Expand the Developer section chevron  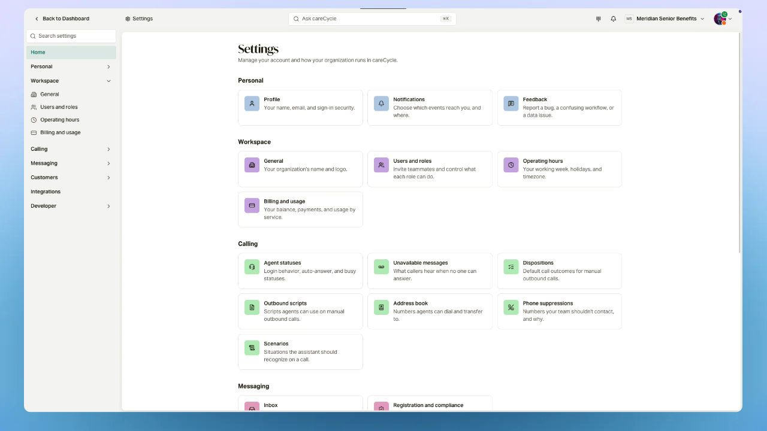pos(108,206)
